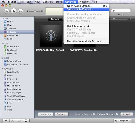Open TV Shows library
This screenshot has height=123, width=135.
pyautogui.click(x=11, y=29)
